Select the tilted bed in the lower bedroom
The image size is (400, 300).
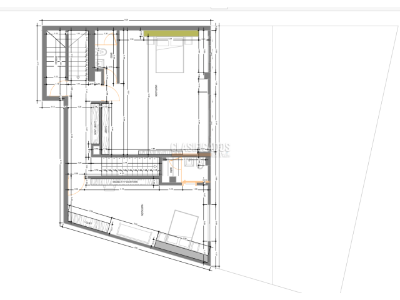[184, 224]
